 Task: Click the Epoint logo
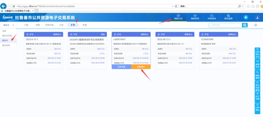coord(8,17)
